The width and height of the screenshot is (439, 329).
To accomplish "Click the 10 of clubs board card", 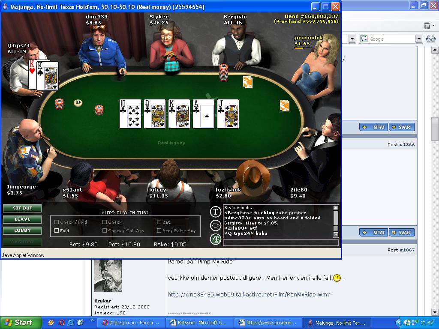I will pyautogui.click(x=130, y=114).
